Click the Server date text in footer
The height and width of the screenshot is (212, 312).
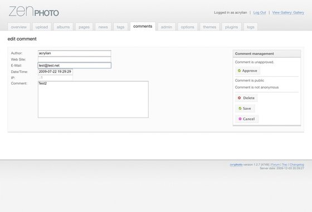click(x=282, y=168)
